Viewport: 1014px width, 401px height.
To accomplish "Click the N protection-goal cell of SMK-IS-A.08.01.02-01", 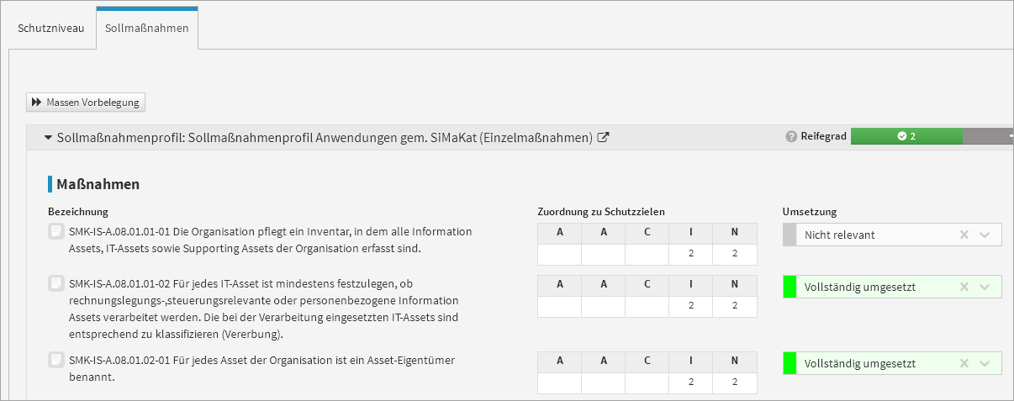I will click(x=735, y=383).
